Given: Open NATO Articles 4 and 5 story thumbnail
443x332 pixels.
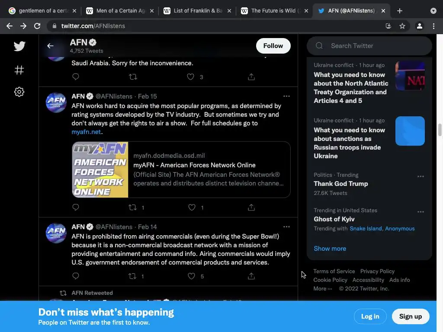Looking at the screenshot, I should click(x=410, y=76).
